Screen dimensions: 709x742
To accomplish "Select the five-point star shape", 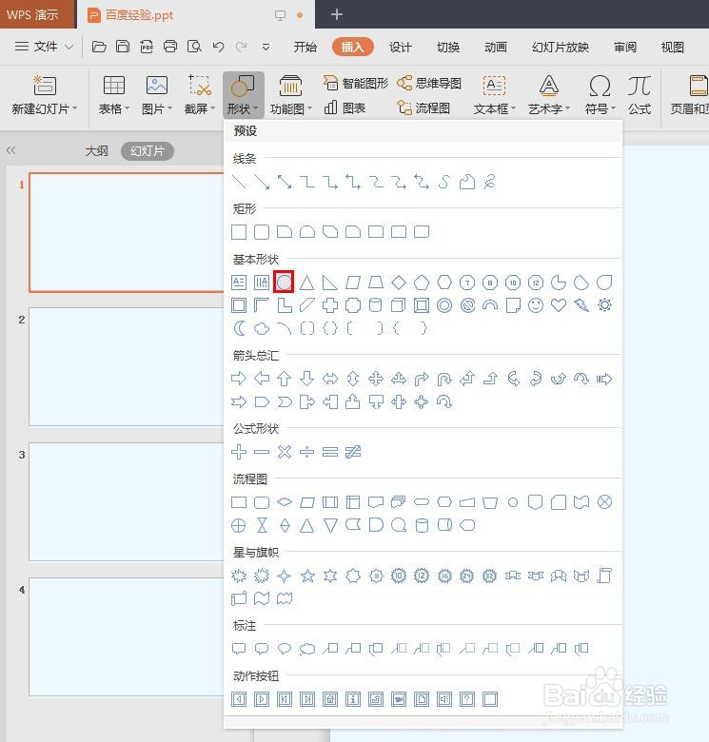I will (x=307, y=576).
